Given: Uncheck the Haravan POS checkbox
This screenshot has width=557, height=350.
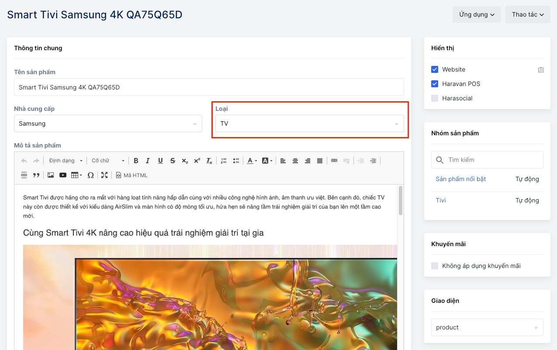Looking at the screenshot, I should (435, 84).
